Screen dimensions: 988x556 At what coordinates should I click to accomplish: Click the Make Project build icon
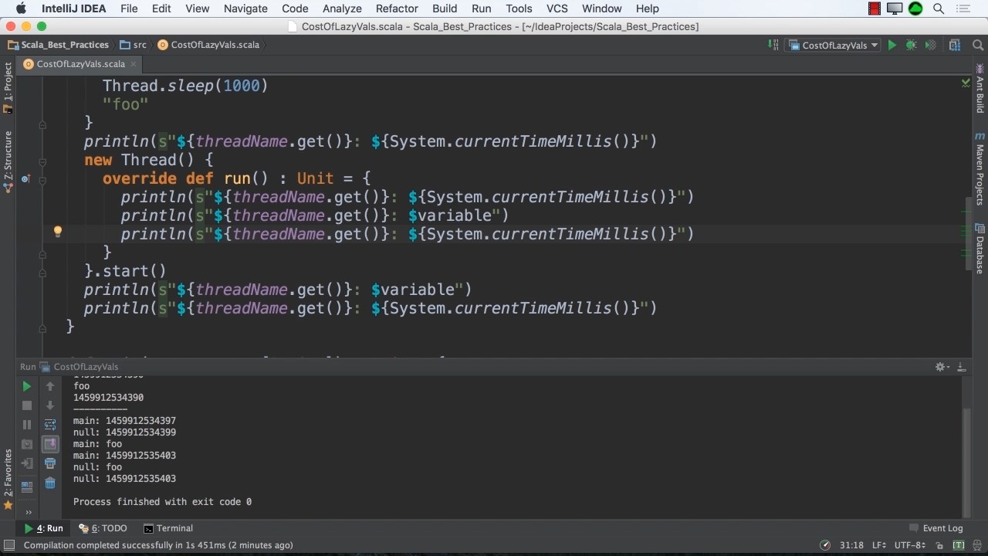pyautogui.click(x=773, y=45)
